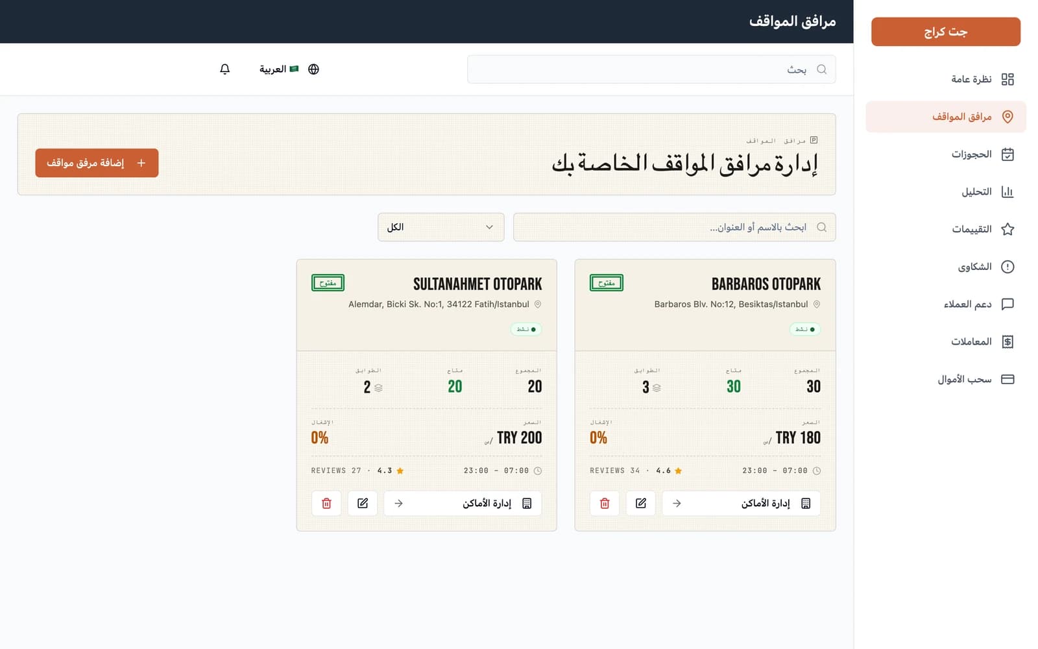
Task: Click إضافة مرفق مواقف button
Action: (x=97, y=163)
